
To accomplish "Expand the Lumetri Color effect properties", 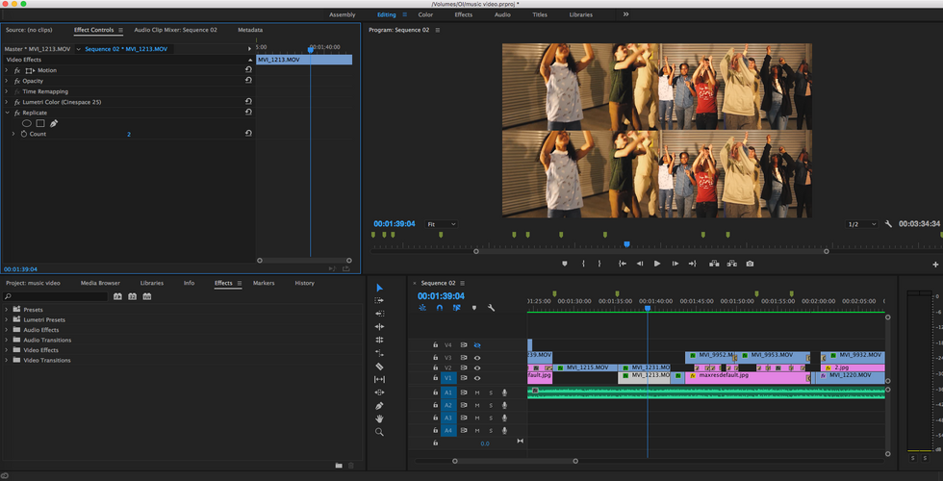I will (7, 102).
